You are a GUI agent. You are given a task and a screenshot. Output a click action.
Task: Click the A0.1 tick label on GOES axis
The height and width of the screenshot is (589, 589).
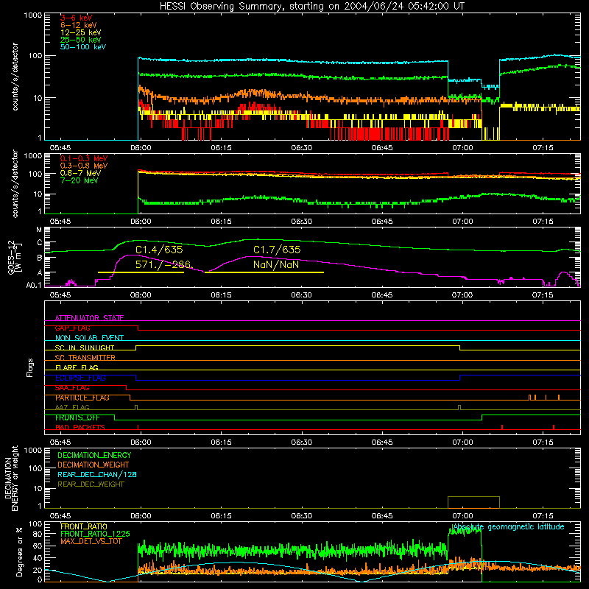click(34, 286)
